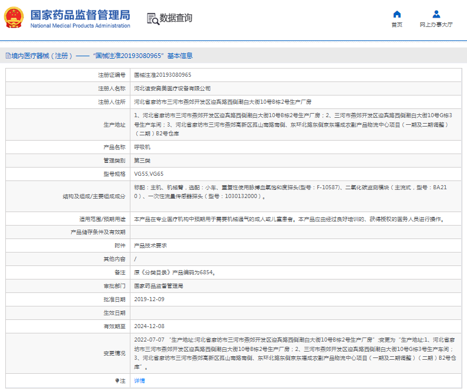Click the 首页 home house icon
The width and height of the screenshot is (467, 392).
click(397, 14)
